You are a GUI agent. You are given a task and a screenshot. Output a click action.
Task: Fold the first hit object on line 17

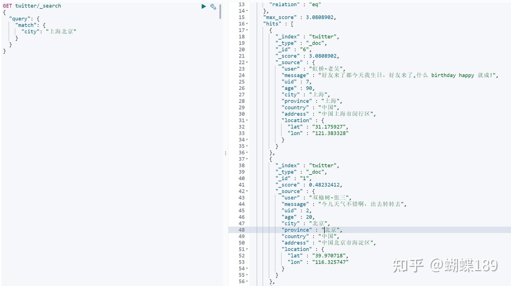[x=247, y=30]
